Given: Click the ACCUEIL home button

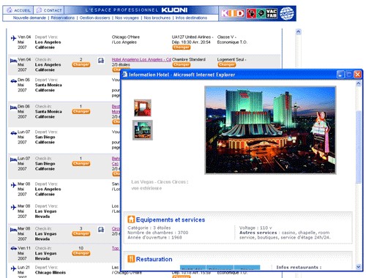Looking at the screenshot, I should click(x=18, y=10).
